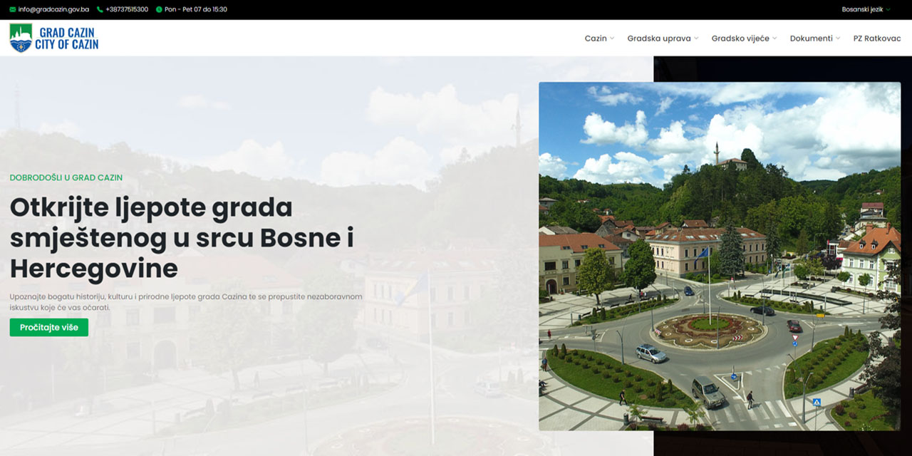The image size is (912, 456).
Task: Click the Cazin roundabout aerial photo
Action: coord(720,256)
